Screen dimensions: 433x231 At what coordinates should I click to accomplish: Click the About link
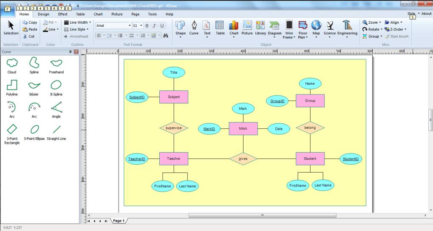(x=426, y=14)
